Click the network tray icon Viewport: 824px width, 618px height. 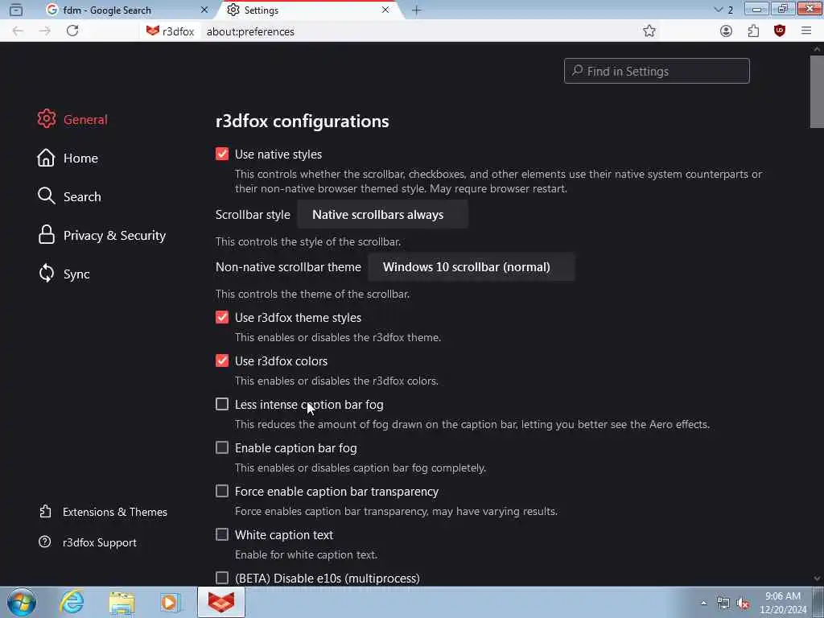723,604
